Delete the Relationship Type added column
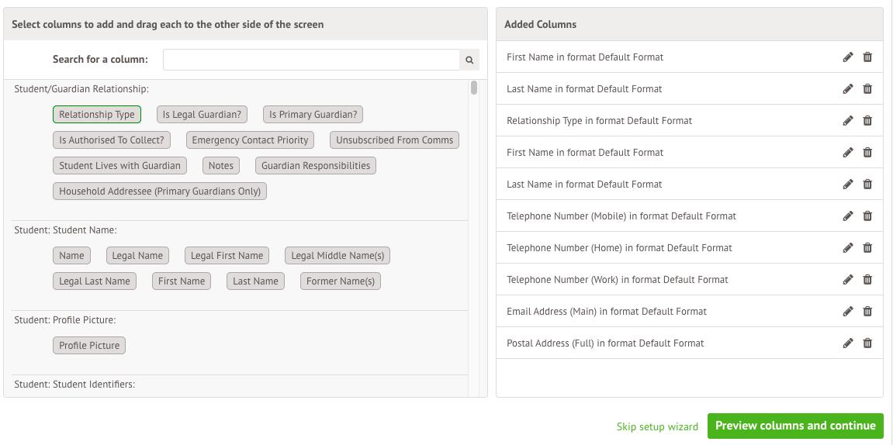The width and height of the screenshot is (893, 445). (867, 121)
